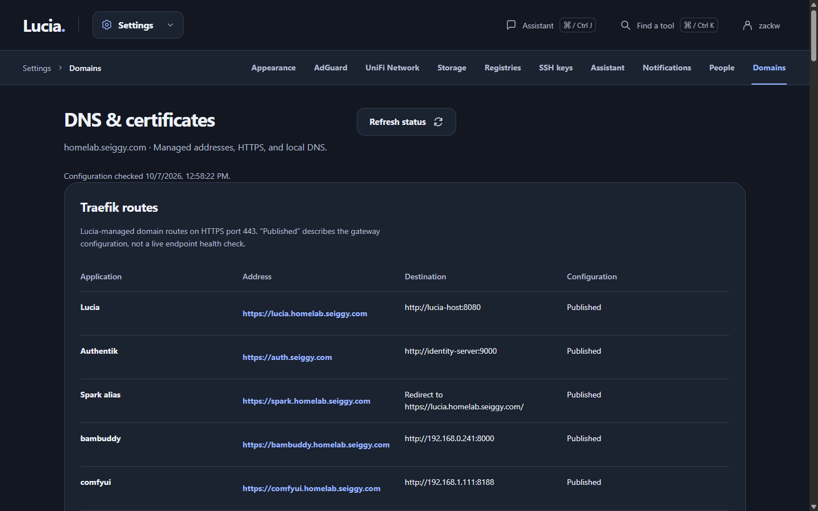Click the DNS & certificates heading

(x=139, y=120)
